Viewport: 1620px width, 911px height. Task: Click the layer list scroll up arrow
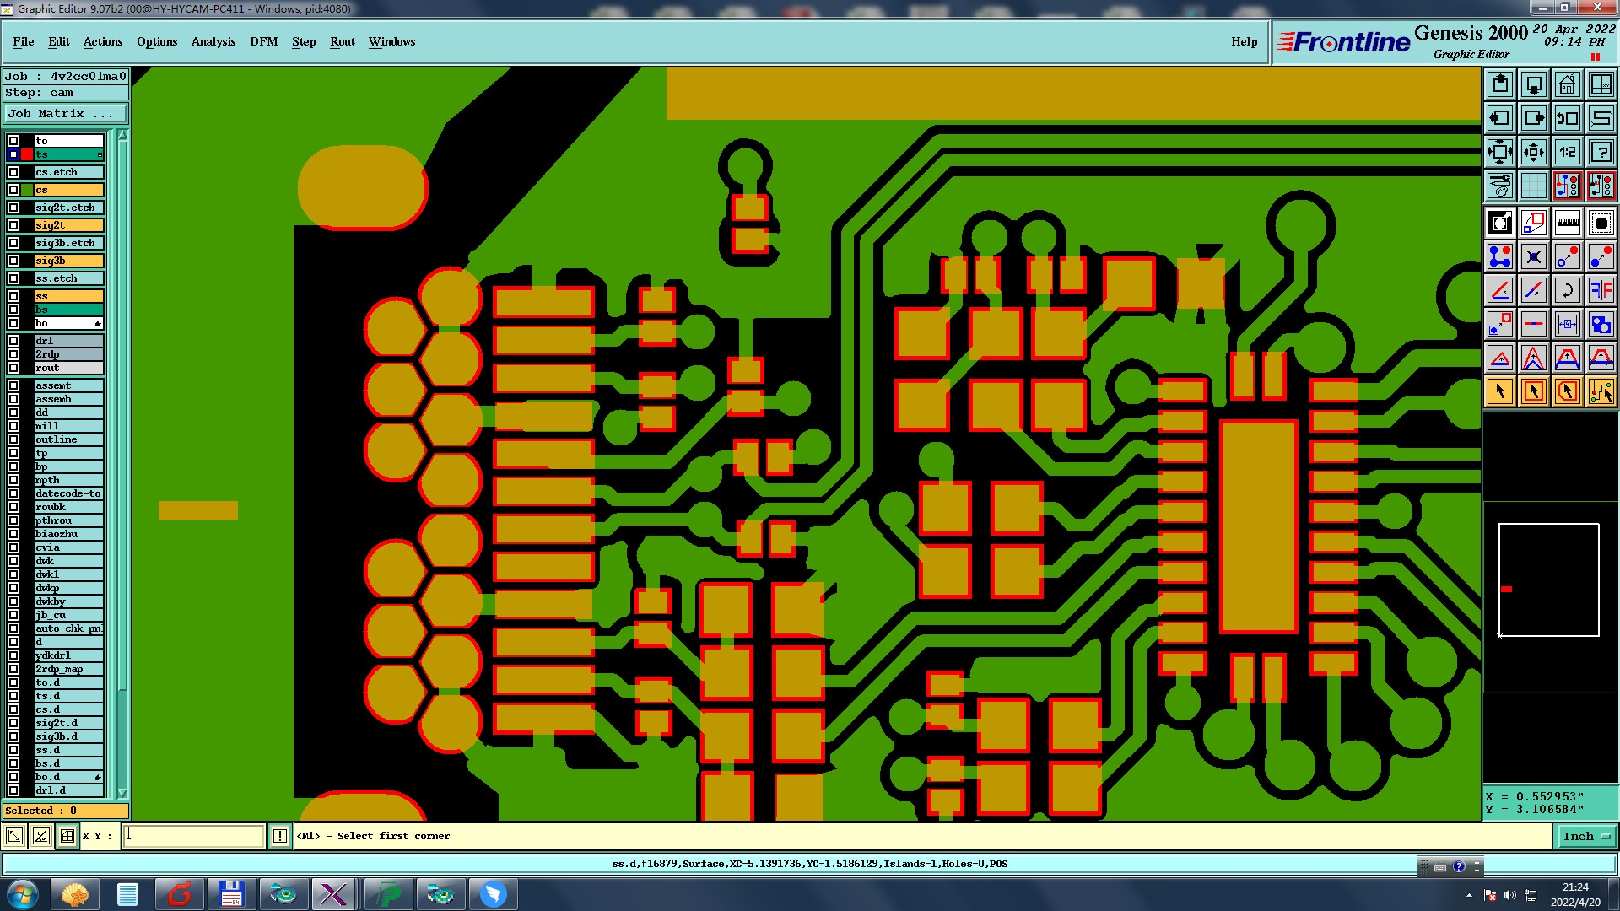coord(122,135)
